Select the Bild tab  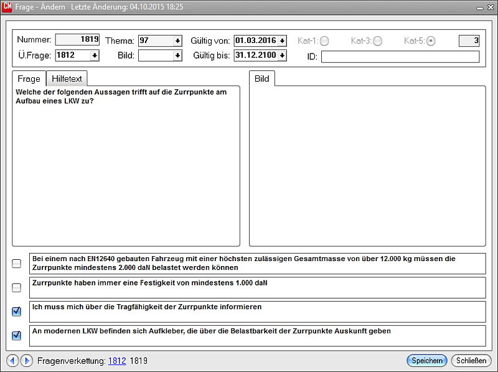[x=261, y=79]
